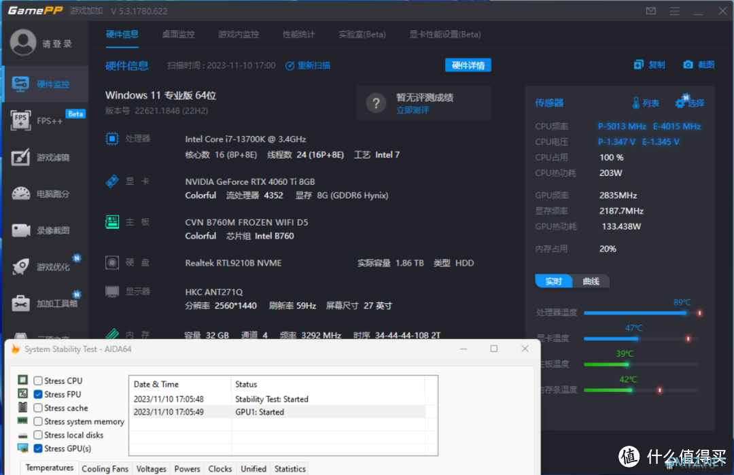
Task: Click the hard disk icon
Action: [112, 262]
